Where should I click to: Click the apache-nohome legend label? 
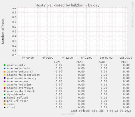tap(18, 81)
